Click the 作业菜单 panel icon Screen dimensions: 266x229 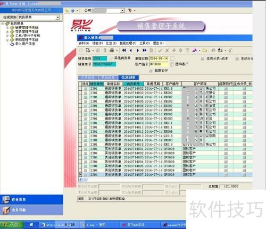click(6, 200)
